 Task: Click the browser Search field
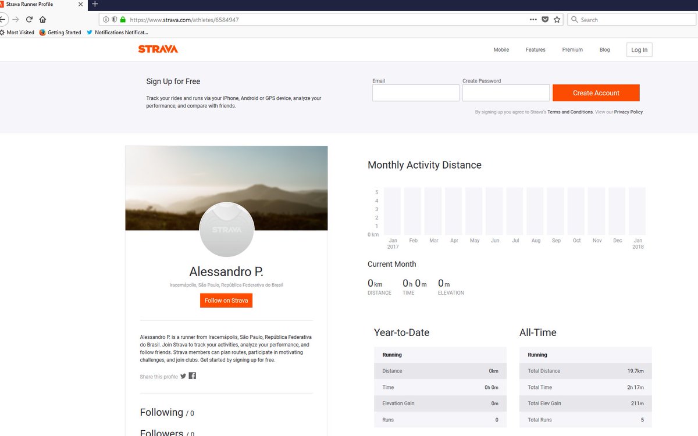point(631,20)
